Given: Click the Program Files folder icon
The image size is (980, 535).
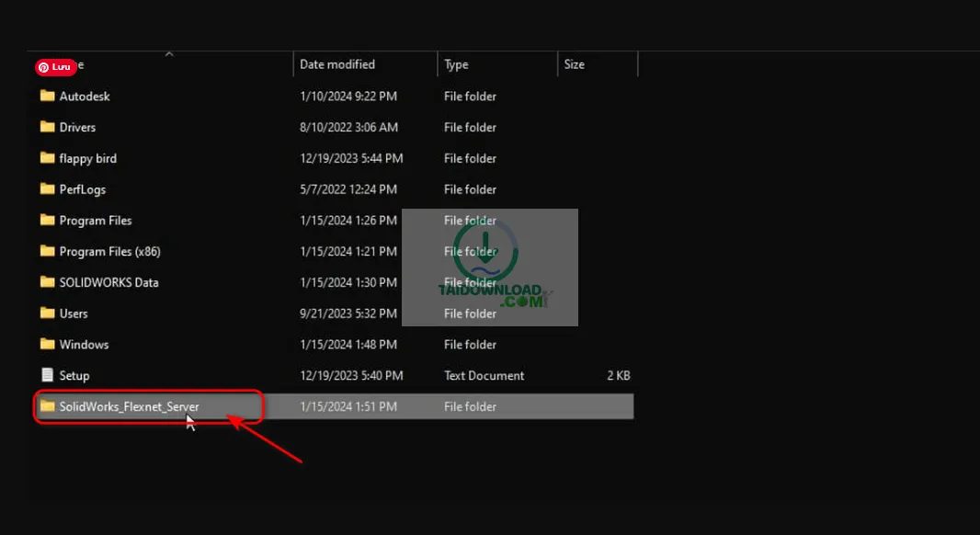Looking at the screenshot, I should point(48,221).
